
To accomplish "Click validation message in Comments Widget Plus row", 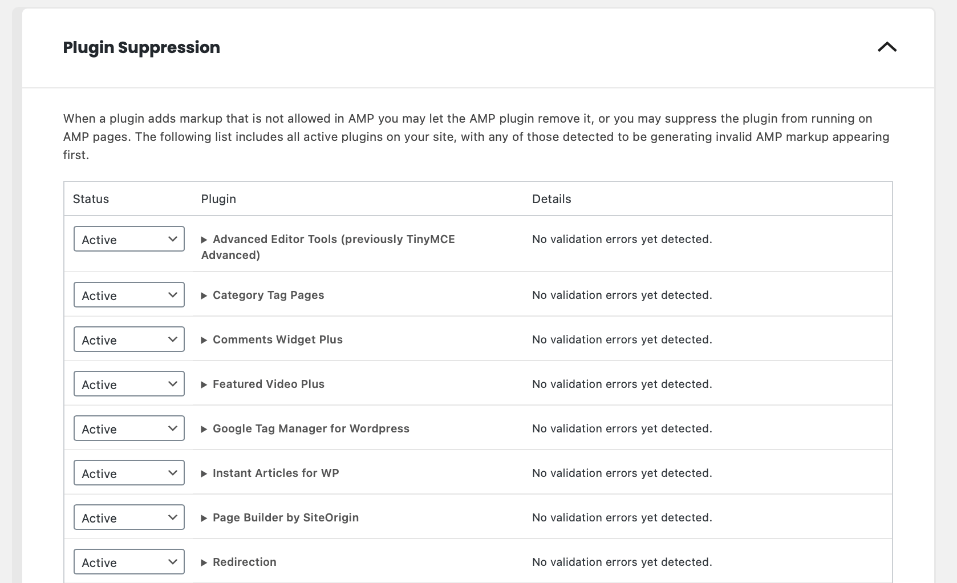I will [622, 339].
